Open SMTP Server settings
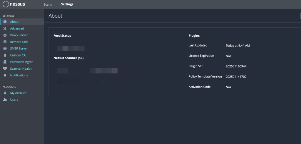 (x=19, y=49)
